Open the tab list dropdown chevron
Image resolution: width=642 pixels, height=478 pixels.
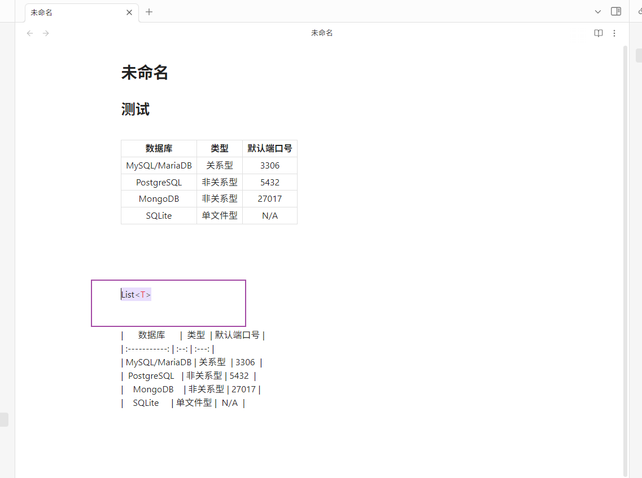(x=598, y=12)
